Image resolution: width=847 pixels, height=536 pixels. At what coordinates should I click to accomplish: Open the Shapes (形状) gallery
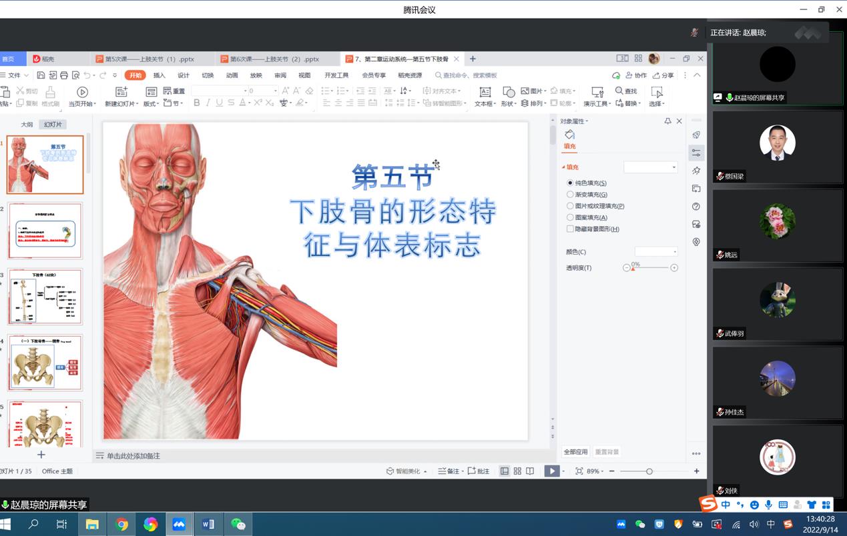tap(509, 96)
